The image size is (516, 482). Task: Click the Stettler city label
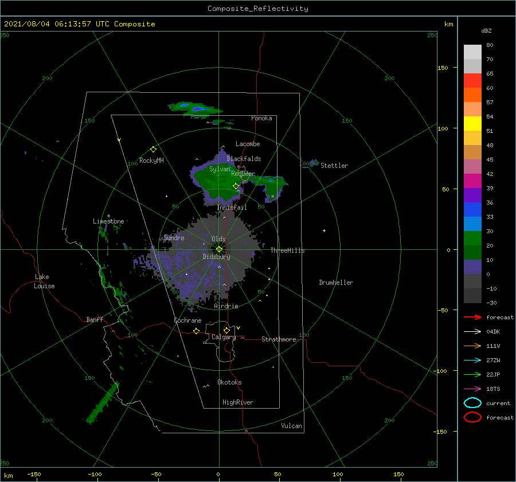click(x=334, y=166)
